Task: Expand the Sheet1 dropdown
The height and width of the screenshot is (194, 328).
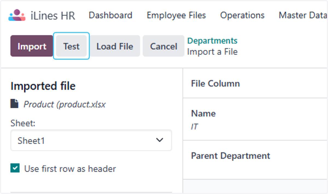Action: click(91, 140)
